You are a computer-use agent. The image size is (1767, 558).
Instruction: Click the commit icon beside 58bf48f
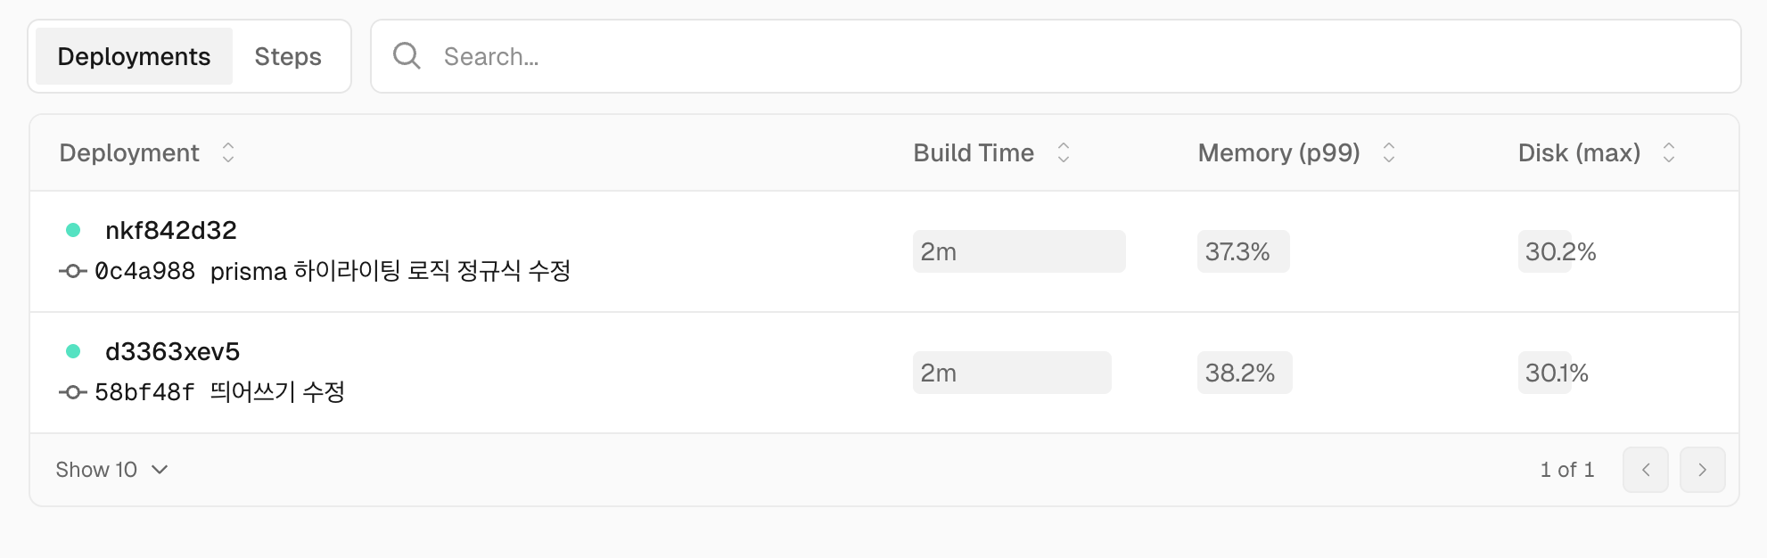pyautogui.click(x=72, y=392)
